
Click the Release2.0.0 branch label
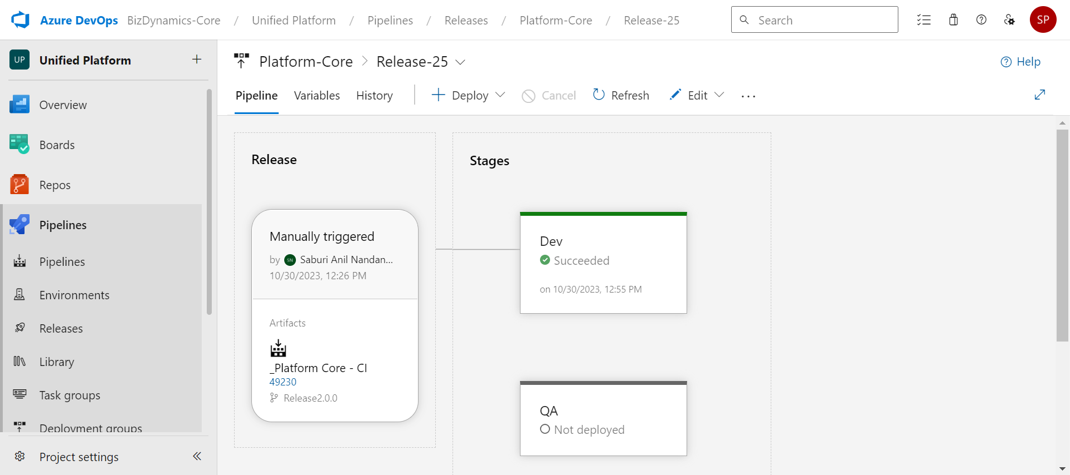coord(310,398)
